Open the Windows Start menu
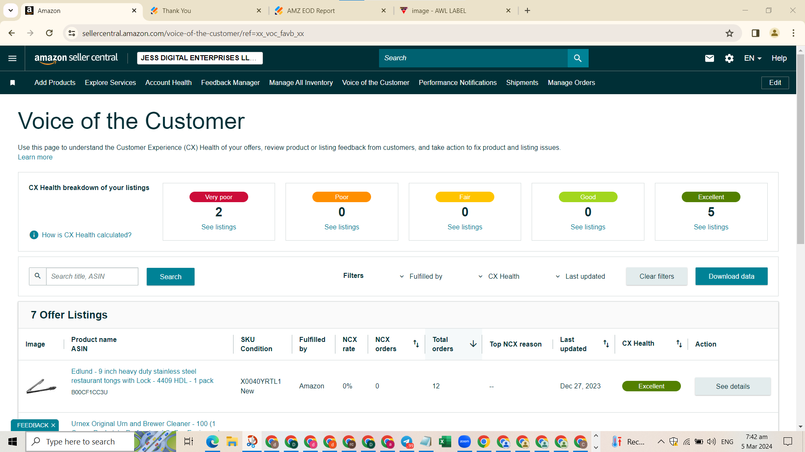The height and width of the screenshot is (452, 805). coord(13,442)
